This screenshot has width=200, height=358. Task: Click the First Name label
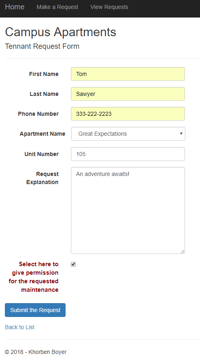pyautogui.click(x=44, y=74)
